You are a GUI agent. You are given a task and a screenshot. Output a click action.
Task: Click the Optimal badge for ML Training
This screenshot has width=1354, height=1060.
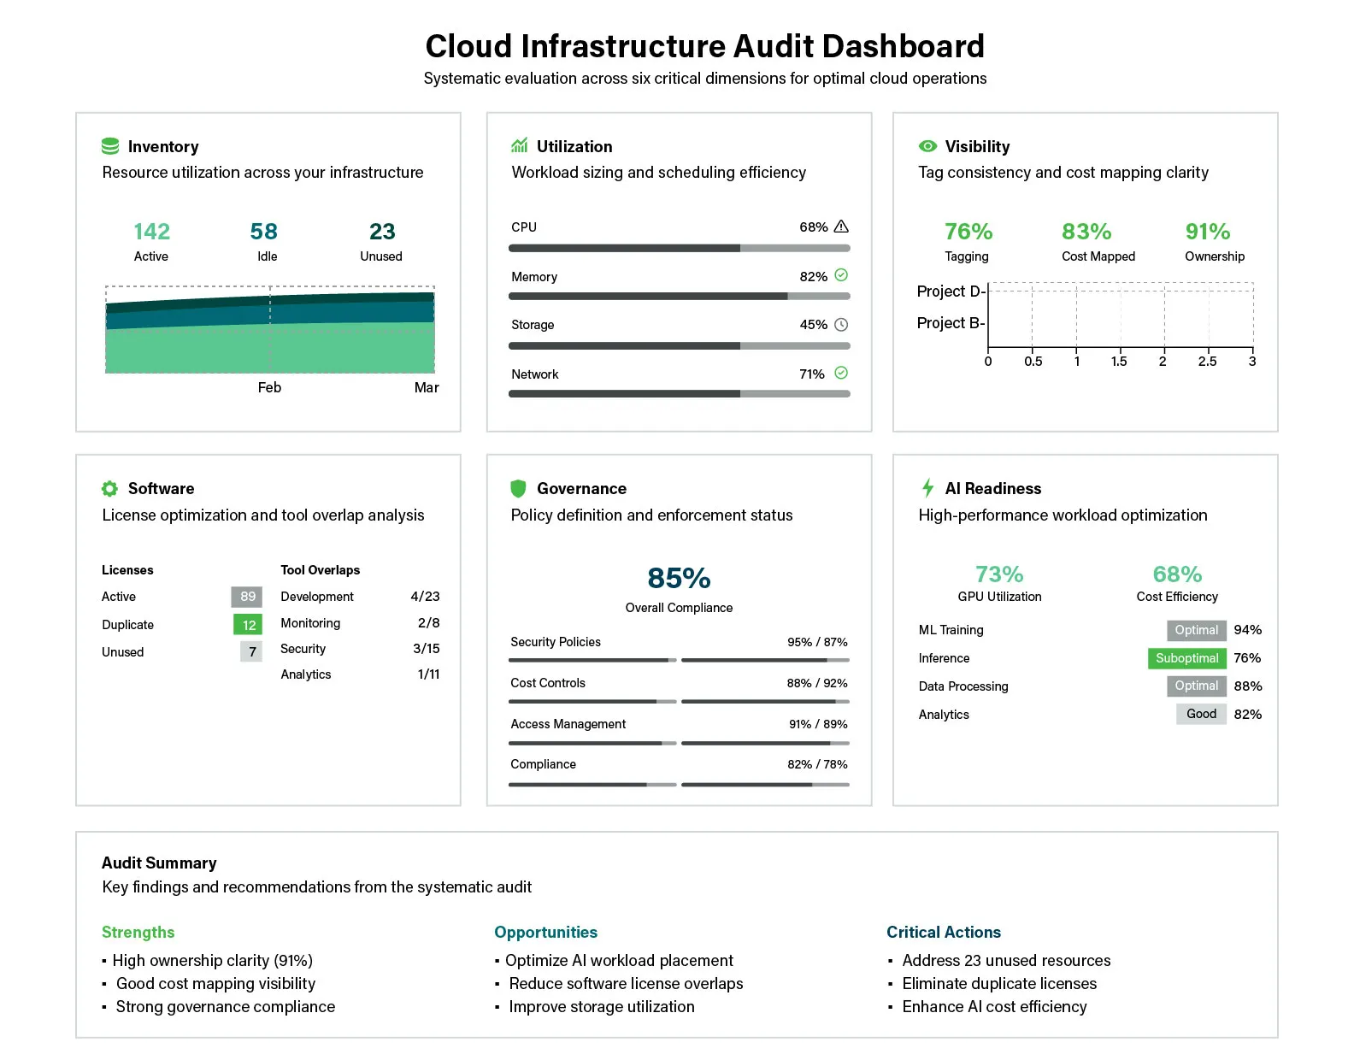(x=1196, y=630)
